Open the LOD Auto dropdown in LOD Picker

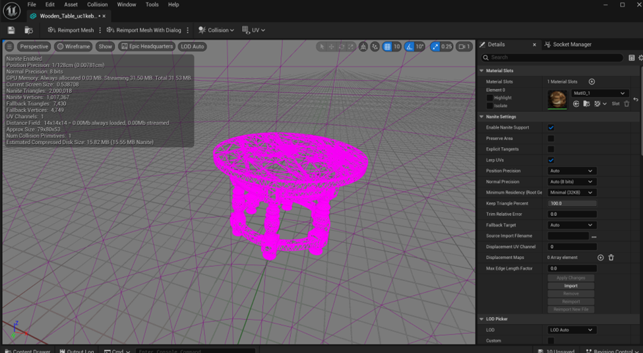[x=572, y=330]
